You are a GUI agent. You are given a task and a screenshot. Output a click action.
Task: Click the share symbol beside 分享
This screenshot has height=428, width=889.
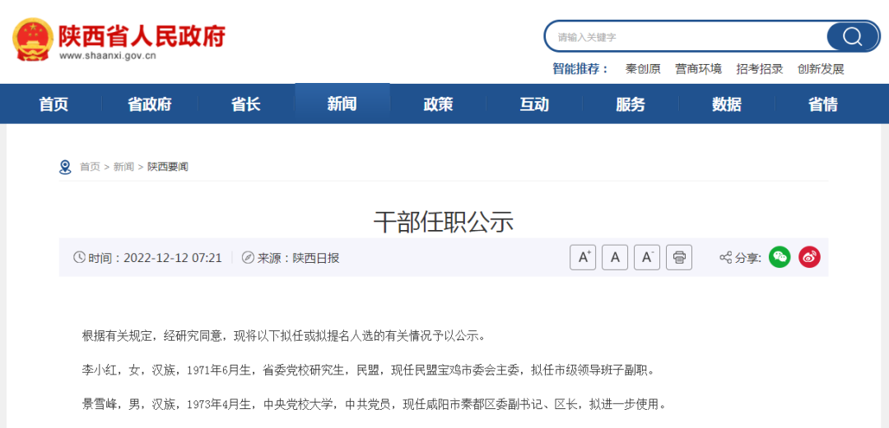pyautogui.click(x=726, y=258)
